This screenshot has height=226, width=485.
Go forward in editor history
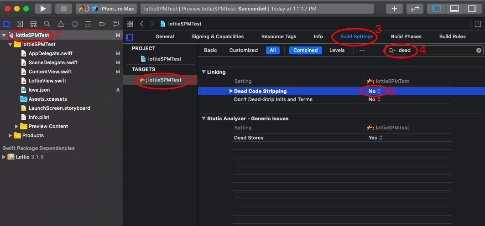click(152, 24)
